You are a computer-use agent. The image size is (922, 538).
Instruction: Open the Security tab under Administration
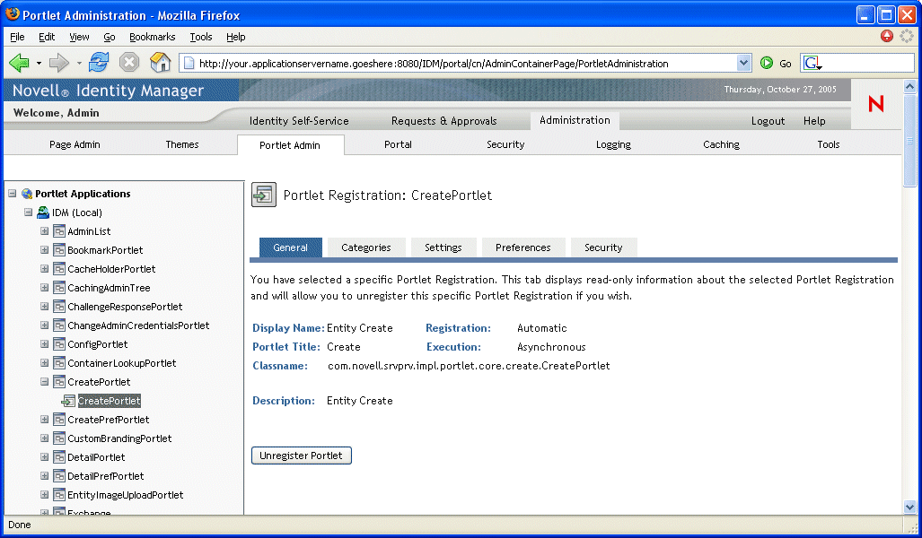[x=505, y=144]
